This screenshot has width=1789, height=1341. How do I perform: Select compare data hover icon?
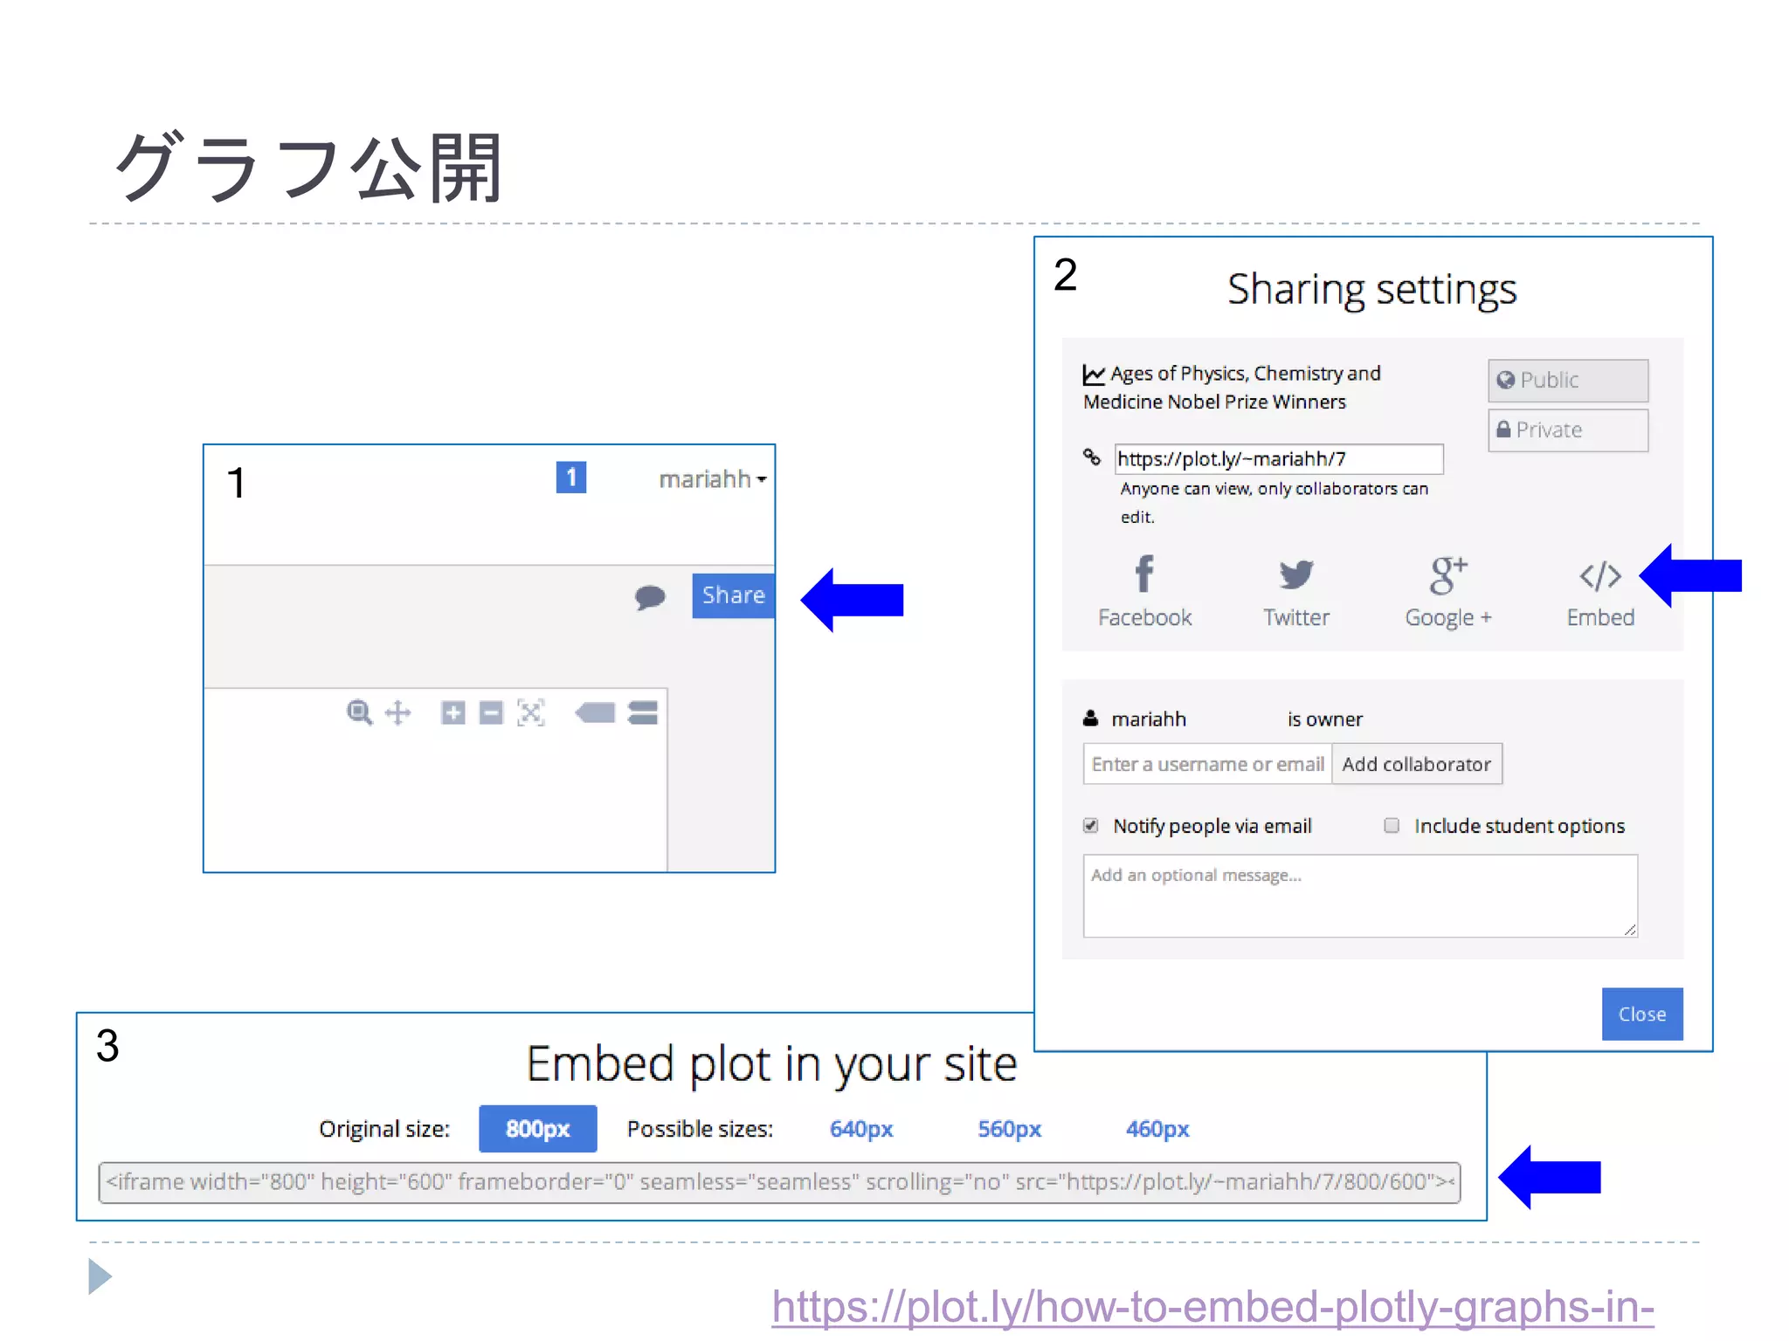(643, 712)
